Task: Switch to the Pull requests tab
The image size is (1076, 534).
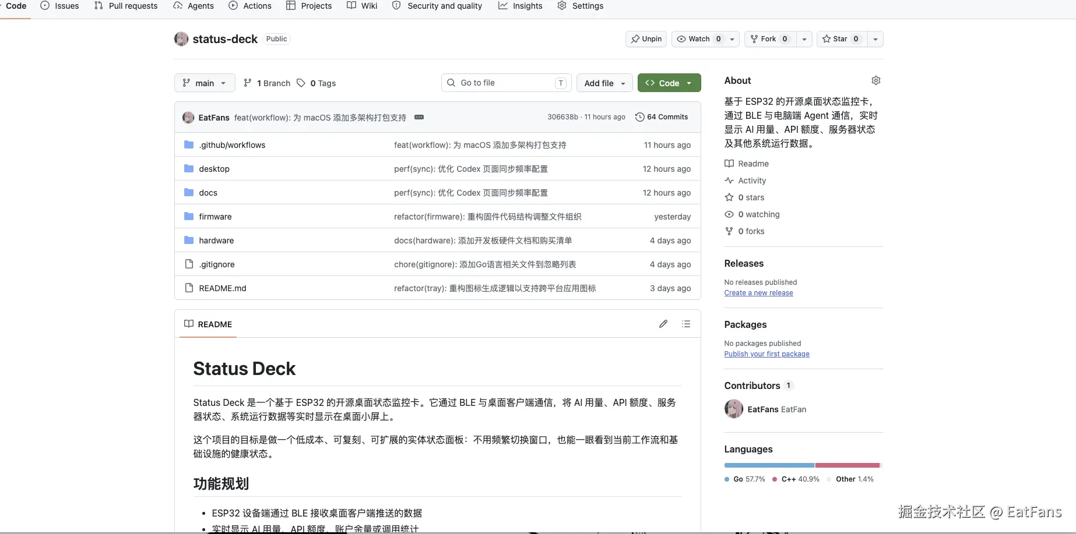Action: pos(126,6)
